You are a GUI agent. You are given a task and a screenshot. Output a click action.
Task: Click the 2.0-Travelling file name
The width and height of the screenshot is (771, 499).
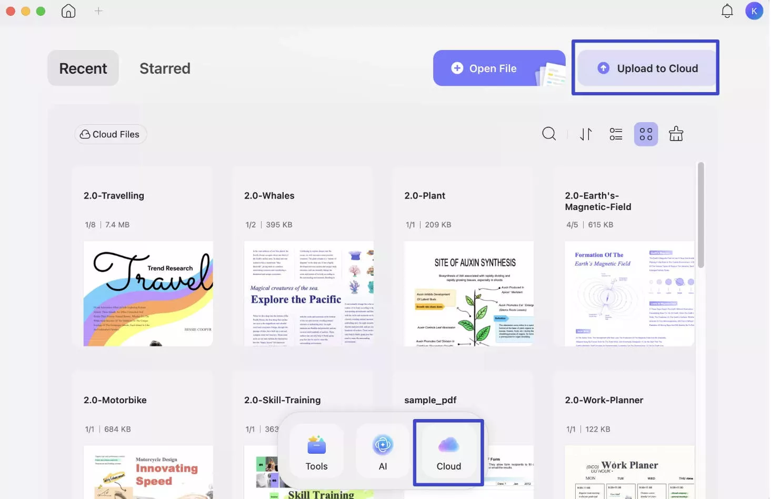pos(114,196)
